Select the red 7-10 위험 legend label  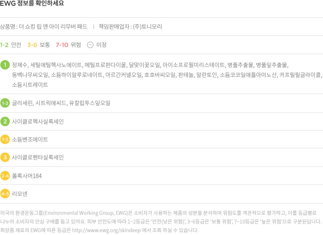(x=68, y=45)
